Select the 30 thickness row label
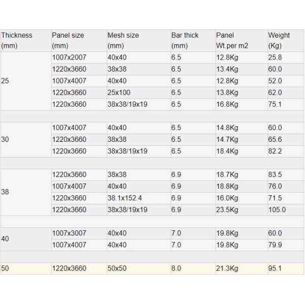The width and height of the screenshot is (305, 305). pos(5,139)
